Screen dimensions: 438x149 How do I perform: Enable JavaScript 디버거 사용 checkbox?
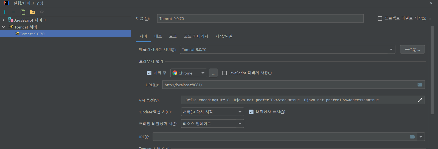click(x=224, y=73)
